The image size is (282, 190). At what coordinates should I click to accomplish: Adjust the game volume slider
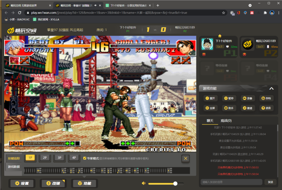[x=175, y=183]
